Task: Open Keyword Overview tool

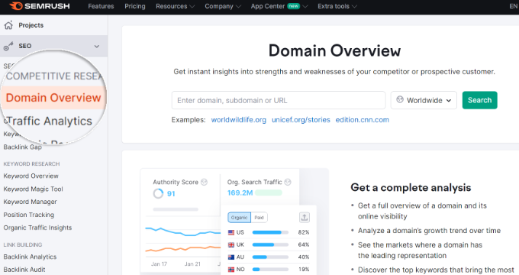Action: [31, 176]
